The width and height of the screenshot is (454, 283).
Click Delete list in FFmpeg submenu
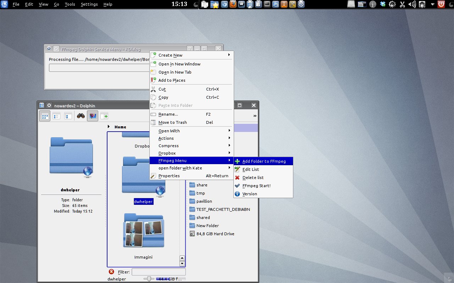[x=263, y=178]
